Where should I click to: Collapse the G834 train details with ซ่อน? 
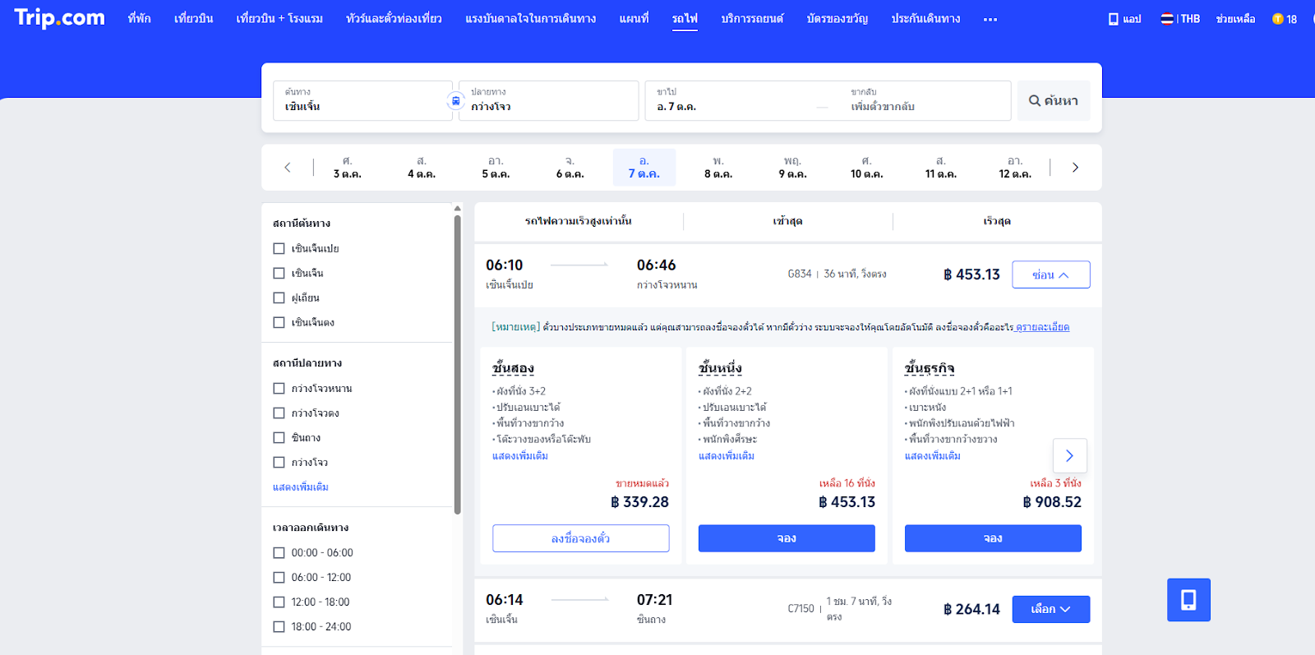tap(1050, 275)
